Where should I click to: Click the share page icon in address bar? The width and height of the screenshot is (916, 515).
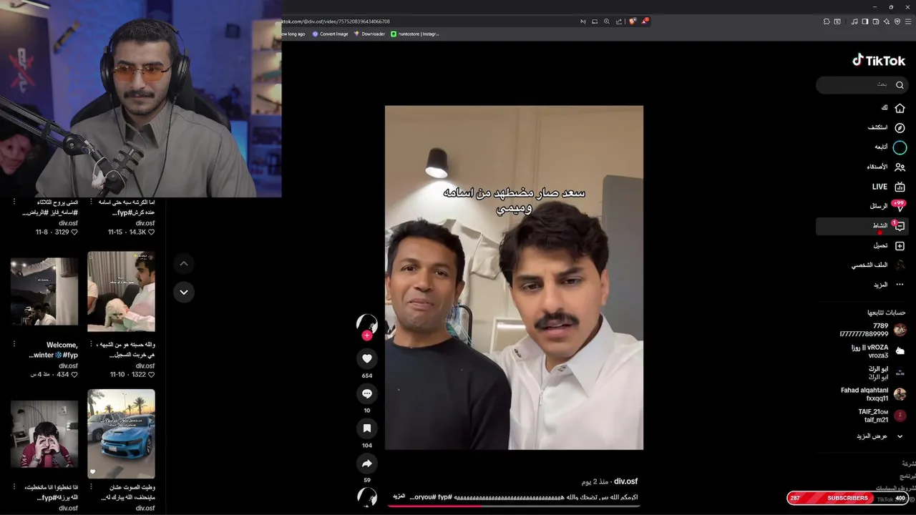(619, 21)
